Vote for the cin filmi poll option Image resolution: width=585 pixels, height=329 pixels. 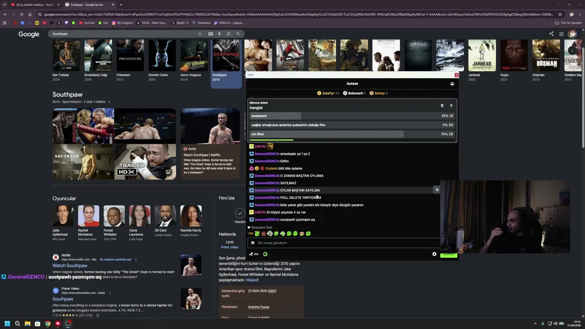pyautogui.click(x=352, y=134)
